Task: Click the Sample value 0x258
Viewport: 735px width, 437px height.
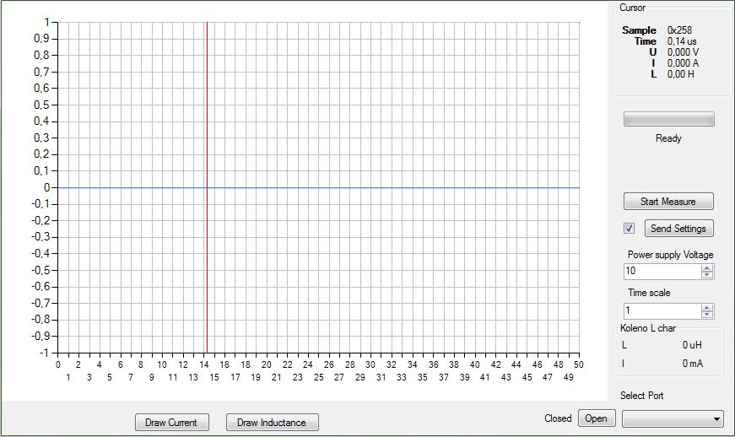Action: coord(679,30)
